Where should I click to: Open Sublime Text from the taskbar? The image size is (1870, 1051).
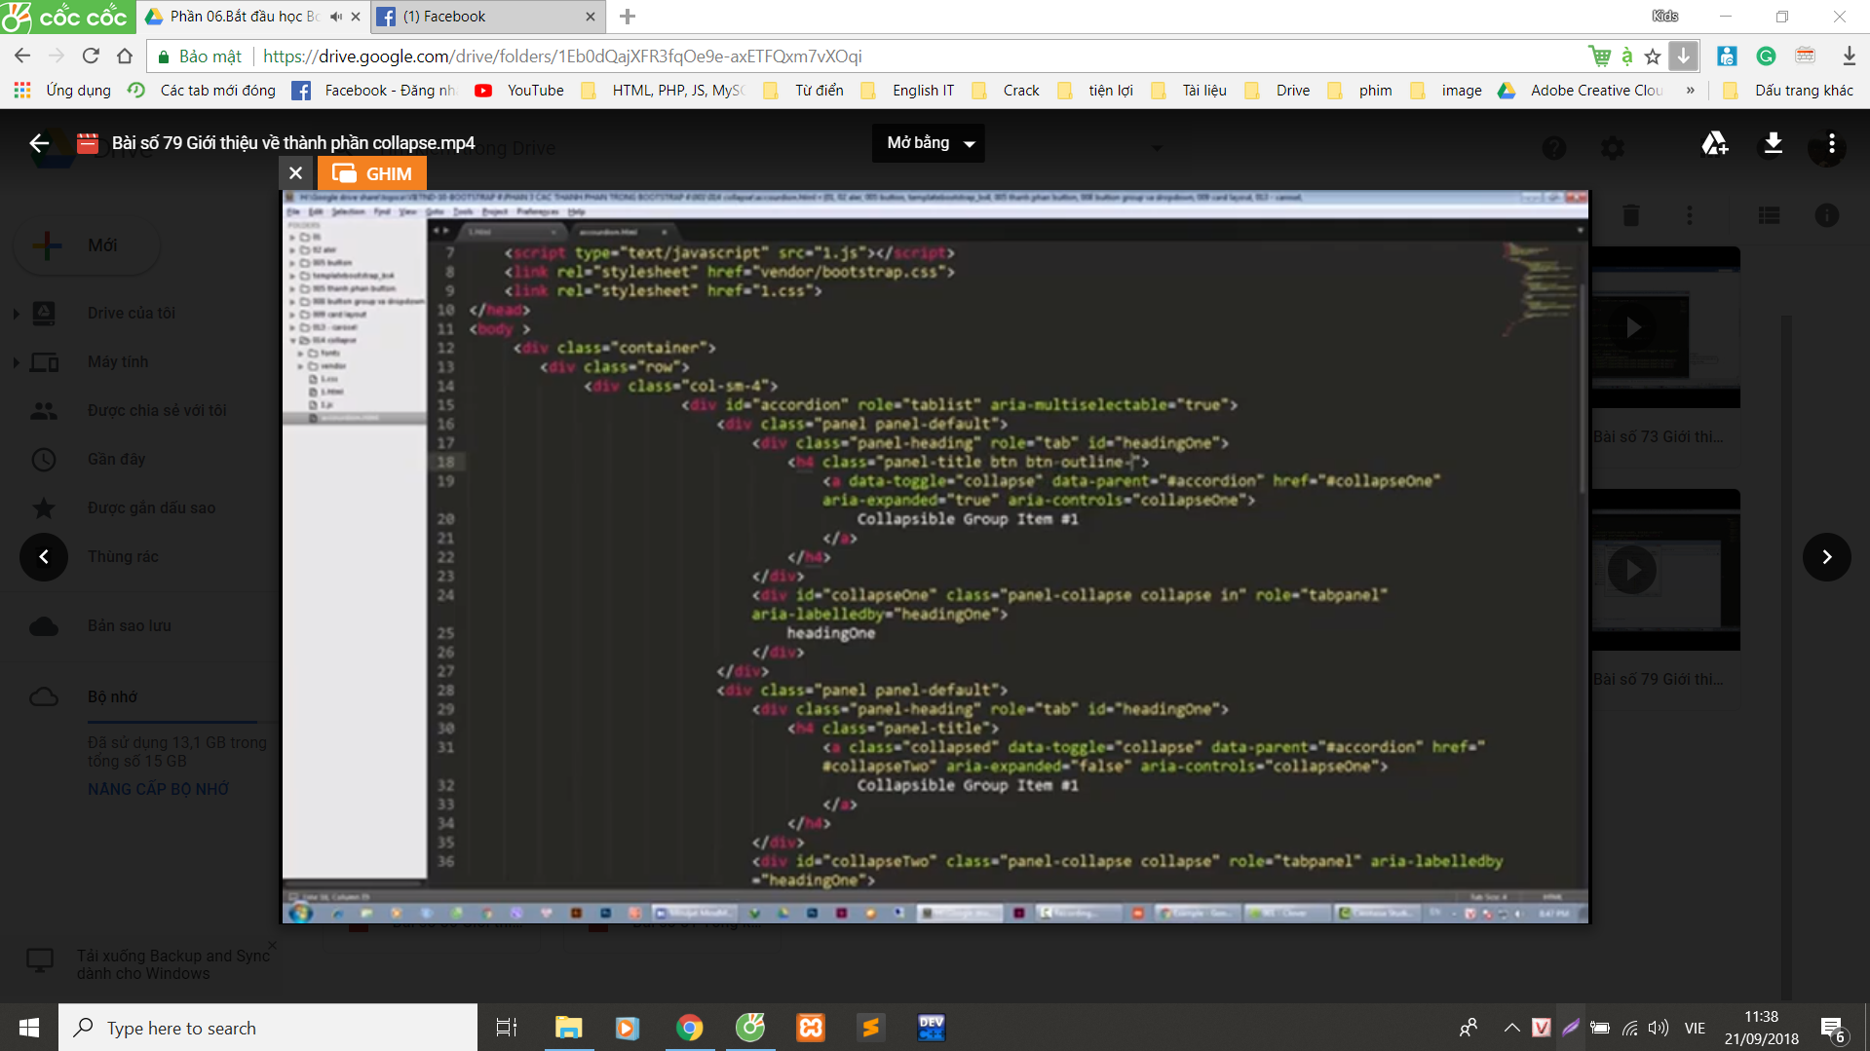tap(871, 1028)
